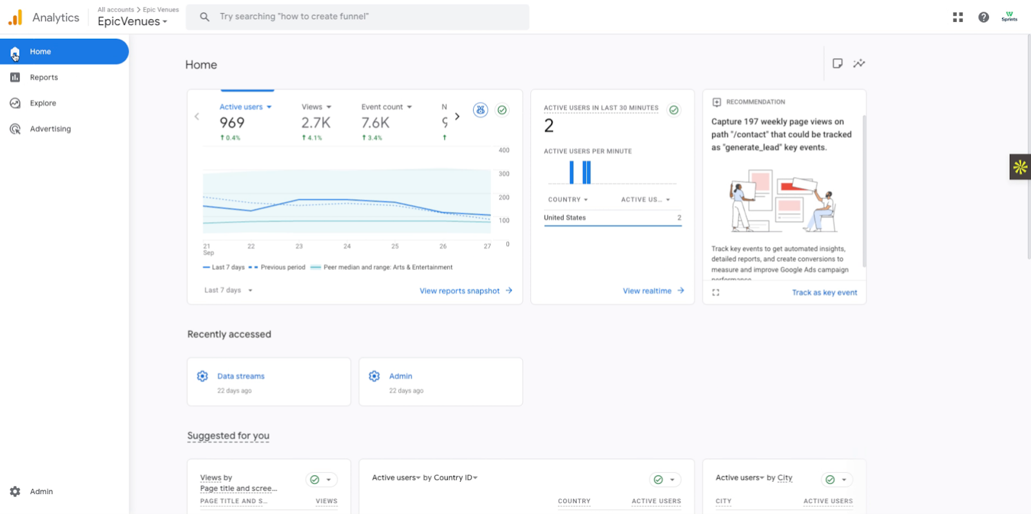
Task: Click Track as key event link
Action: pos(824,292)
